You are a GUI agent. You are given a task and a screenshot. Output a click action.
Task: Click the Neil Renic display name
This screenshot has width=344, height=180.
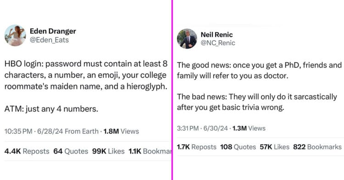coord(217,35)
